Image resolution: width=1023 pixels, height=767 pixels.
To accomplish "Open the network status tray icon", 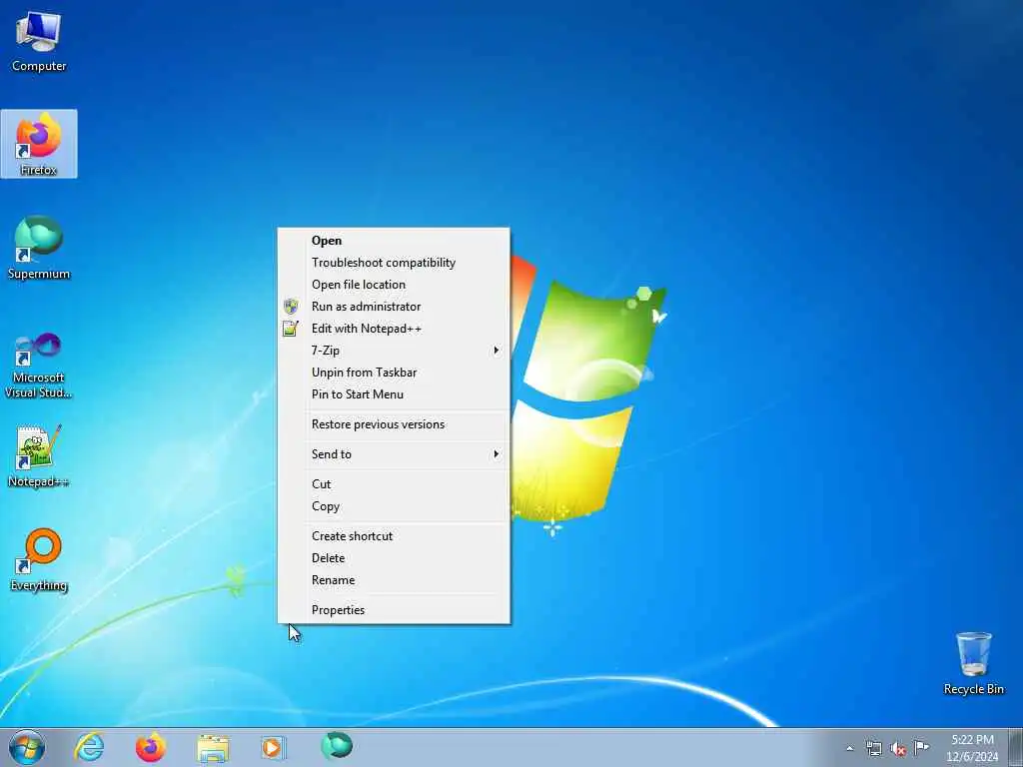I will pos(873,749).
